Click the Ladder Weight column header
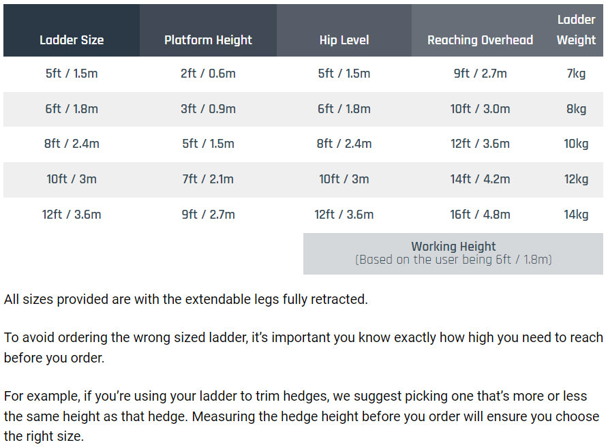608x447 pixels. pyautogui.click(x=576, y=31)
